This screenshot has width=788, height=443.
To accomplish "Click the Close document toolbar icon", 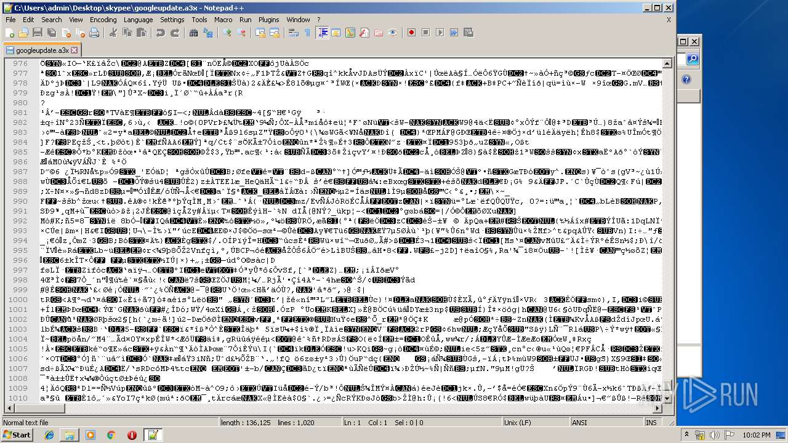I will (x=66, y=32).
